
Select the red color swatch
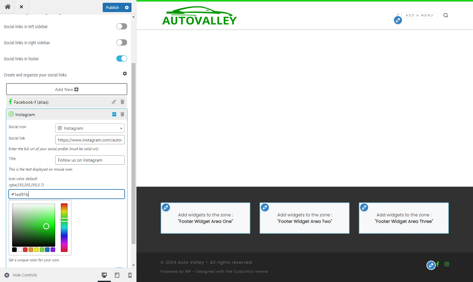[25, 249]
